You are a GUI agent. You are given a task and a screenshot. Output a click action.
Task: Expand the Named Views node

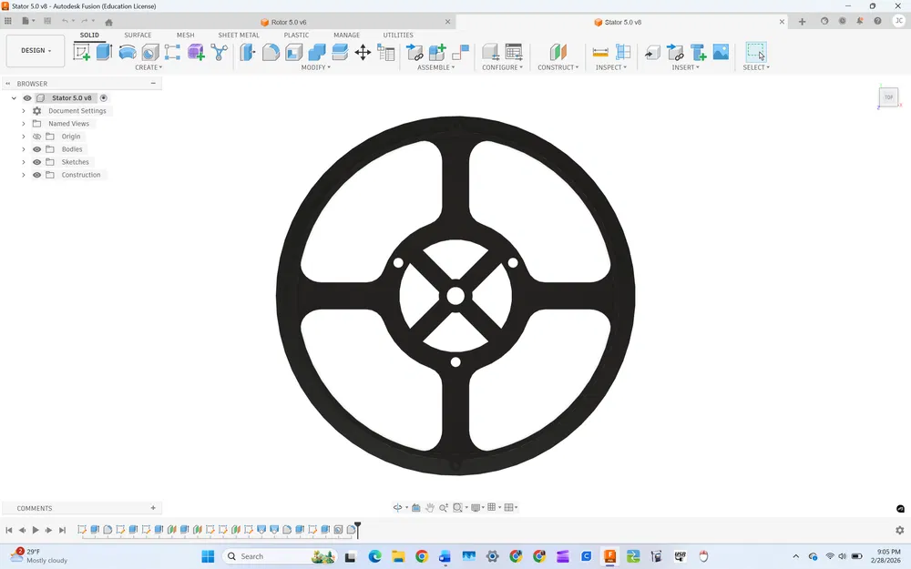coord(24,124)
